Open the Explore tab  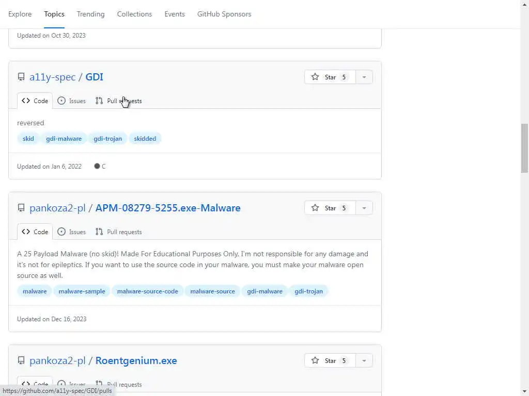click(x=20, y=14)
